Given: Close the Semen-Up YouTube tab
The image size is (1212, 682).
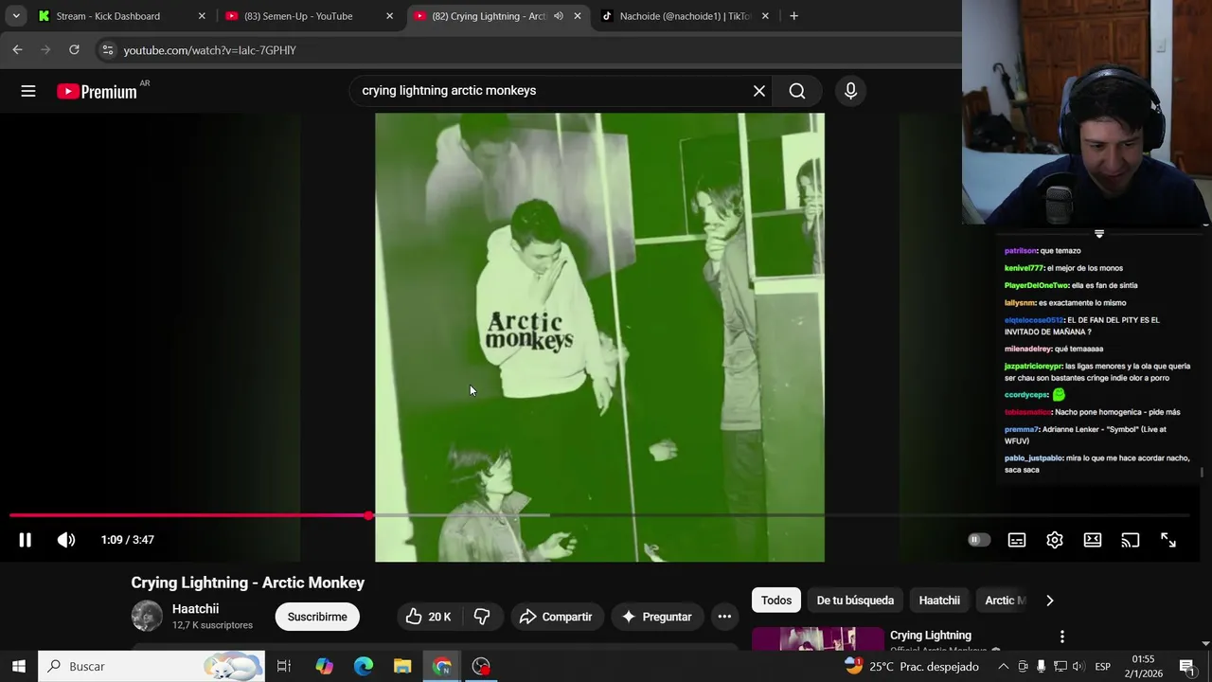Looking at the screenshot, I should pos(389,16).
